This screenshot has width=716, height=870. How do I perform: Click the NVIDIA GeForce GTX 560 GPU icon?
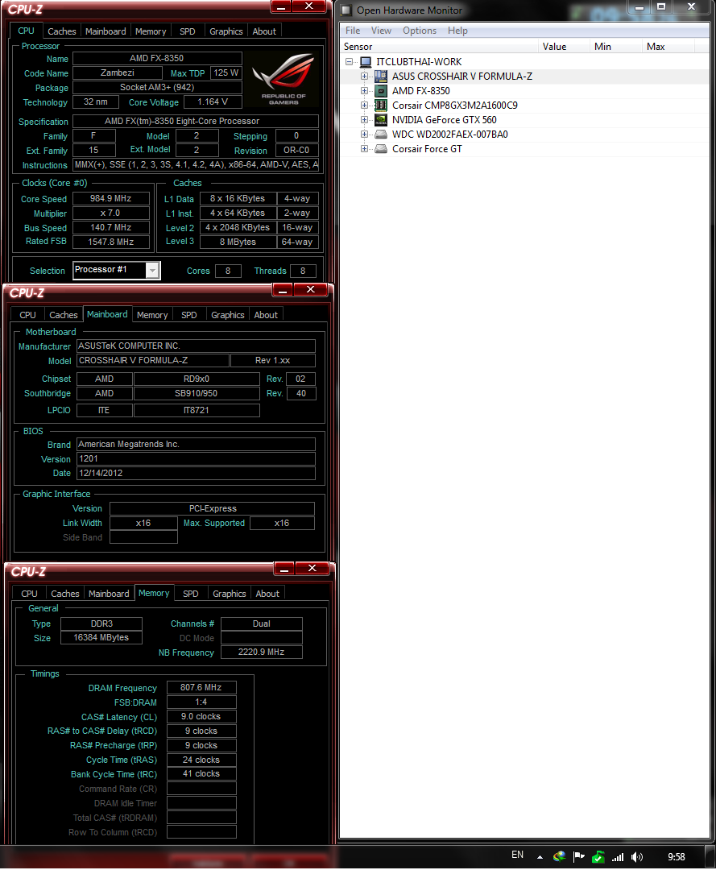click(380, 119)
